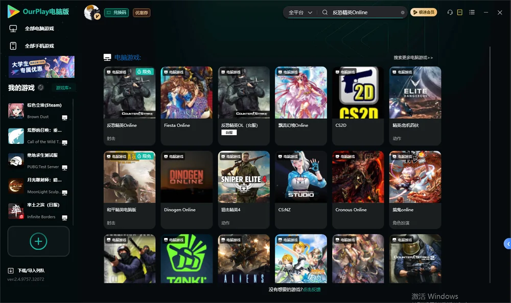
Task: Click the search magnifier icon
Action: [324, 12]
